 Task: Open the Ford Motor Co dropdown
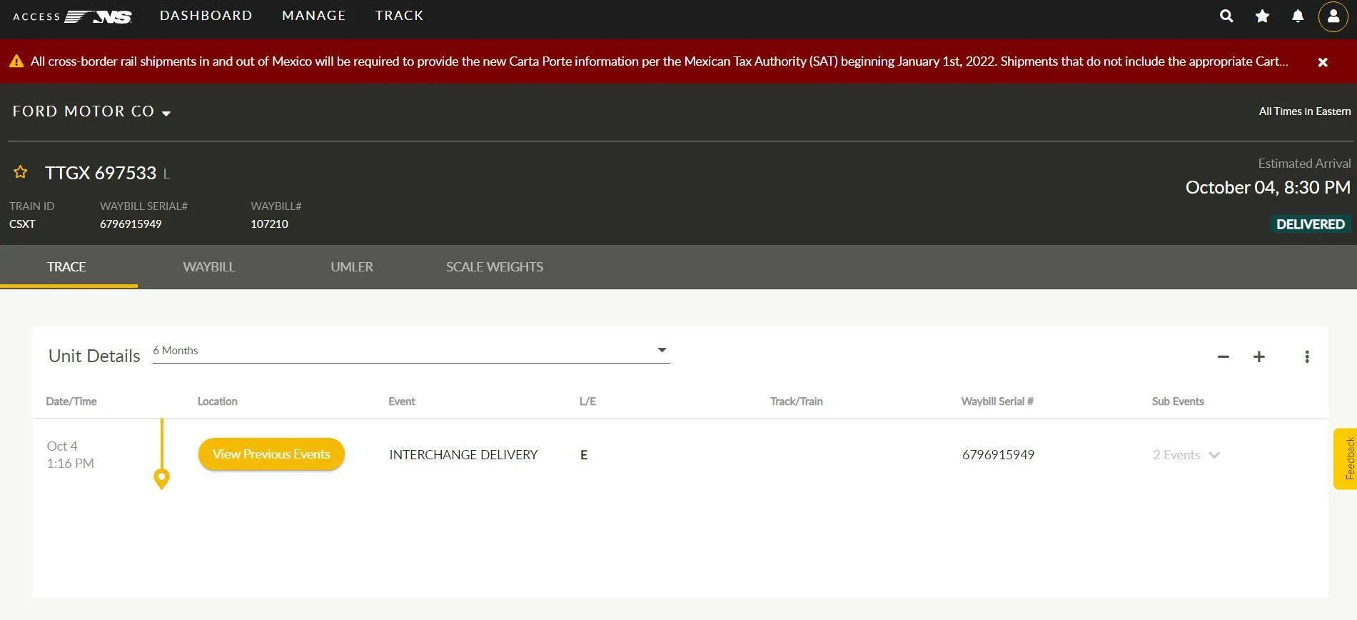coord(91,111)
